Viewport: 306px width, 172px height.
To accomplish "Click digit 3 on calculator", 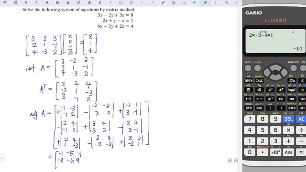I will click(275, 141).
